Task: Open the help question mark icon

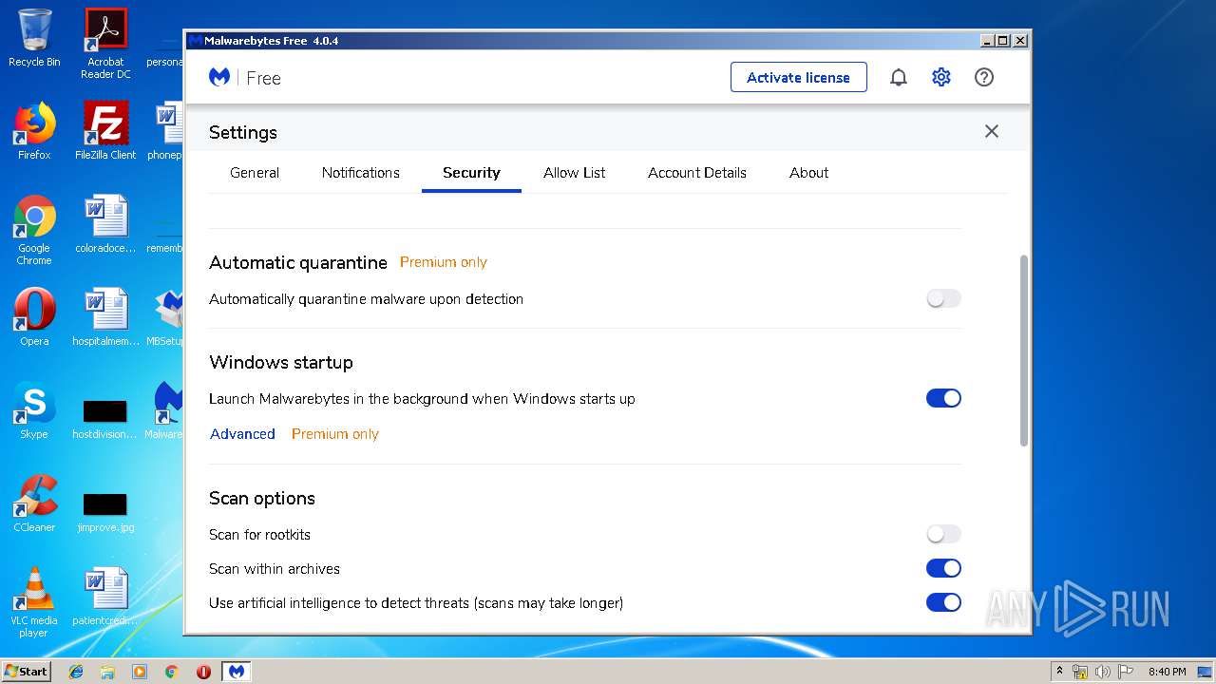Action: point(984,78)
